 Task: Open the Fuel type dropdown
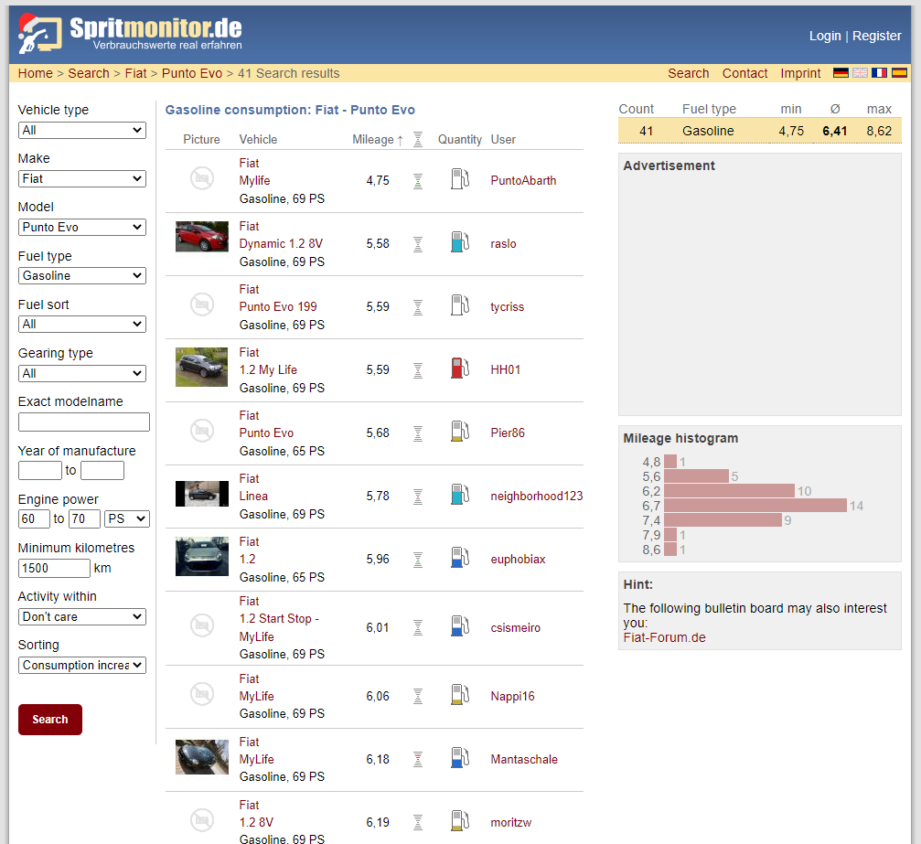click(x=82, y=275)
